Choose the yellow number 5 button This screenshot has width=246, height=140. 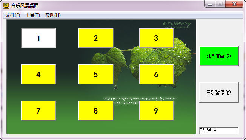(x=96, y=74)
